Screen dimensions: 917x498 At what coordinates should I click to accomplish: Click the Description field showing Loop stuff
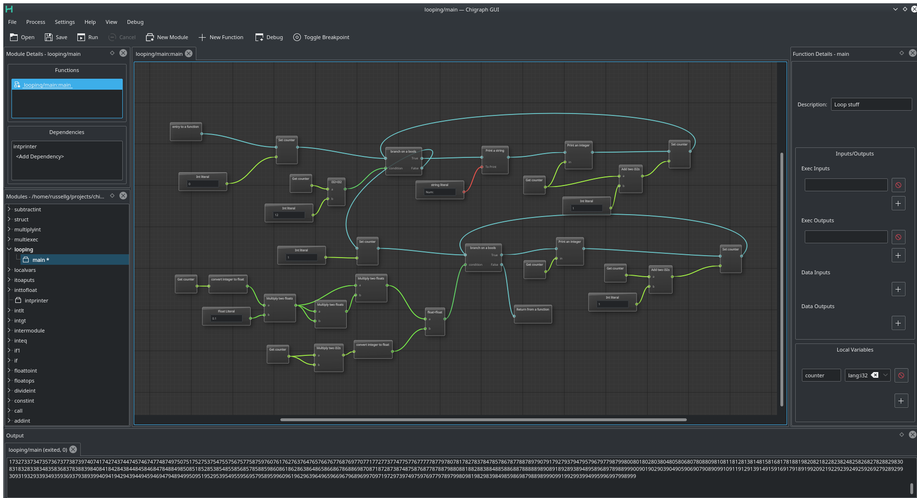click(x=871, y=104)
